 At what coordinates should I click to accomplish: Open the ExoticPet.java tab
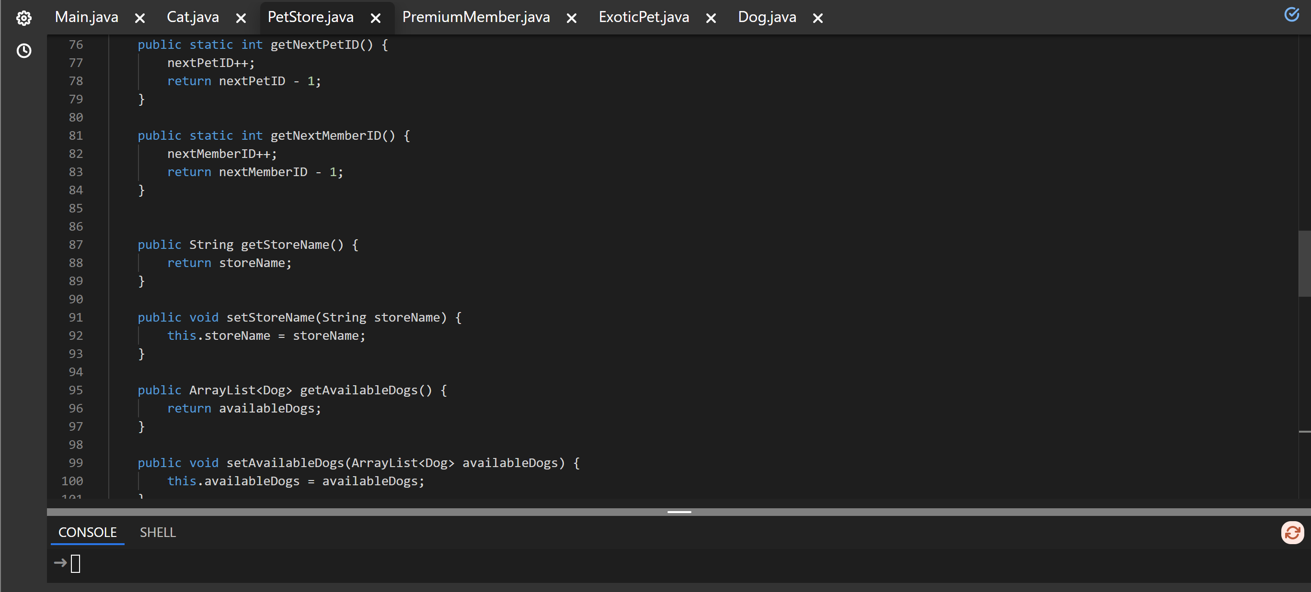[x=644, y=17]
